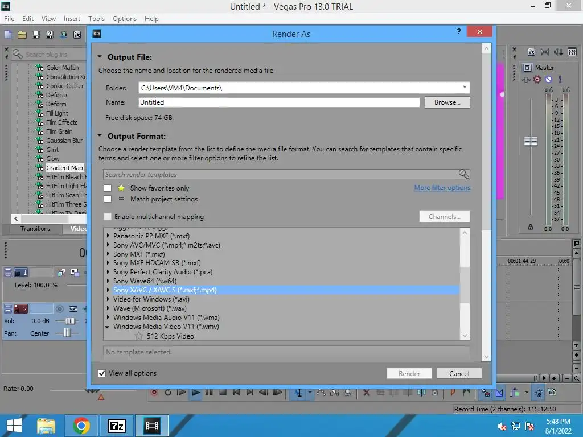Click the New project icon in main toolbar
Image resolution: width=583 pixels, height=437 pixels.
8,35
